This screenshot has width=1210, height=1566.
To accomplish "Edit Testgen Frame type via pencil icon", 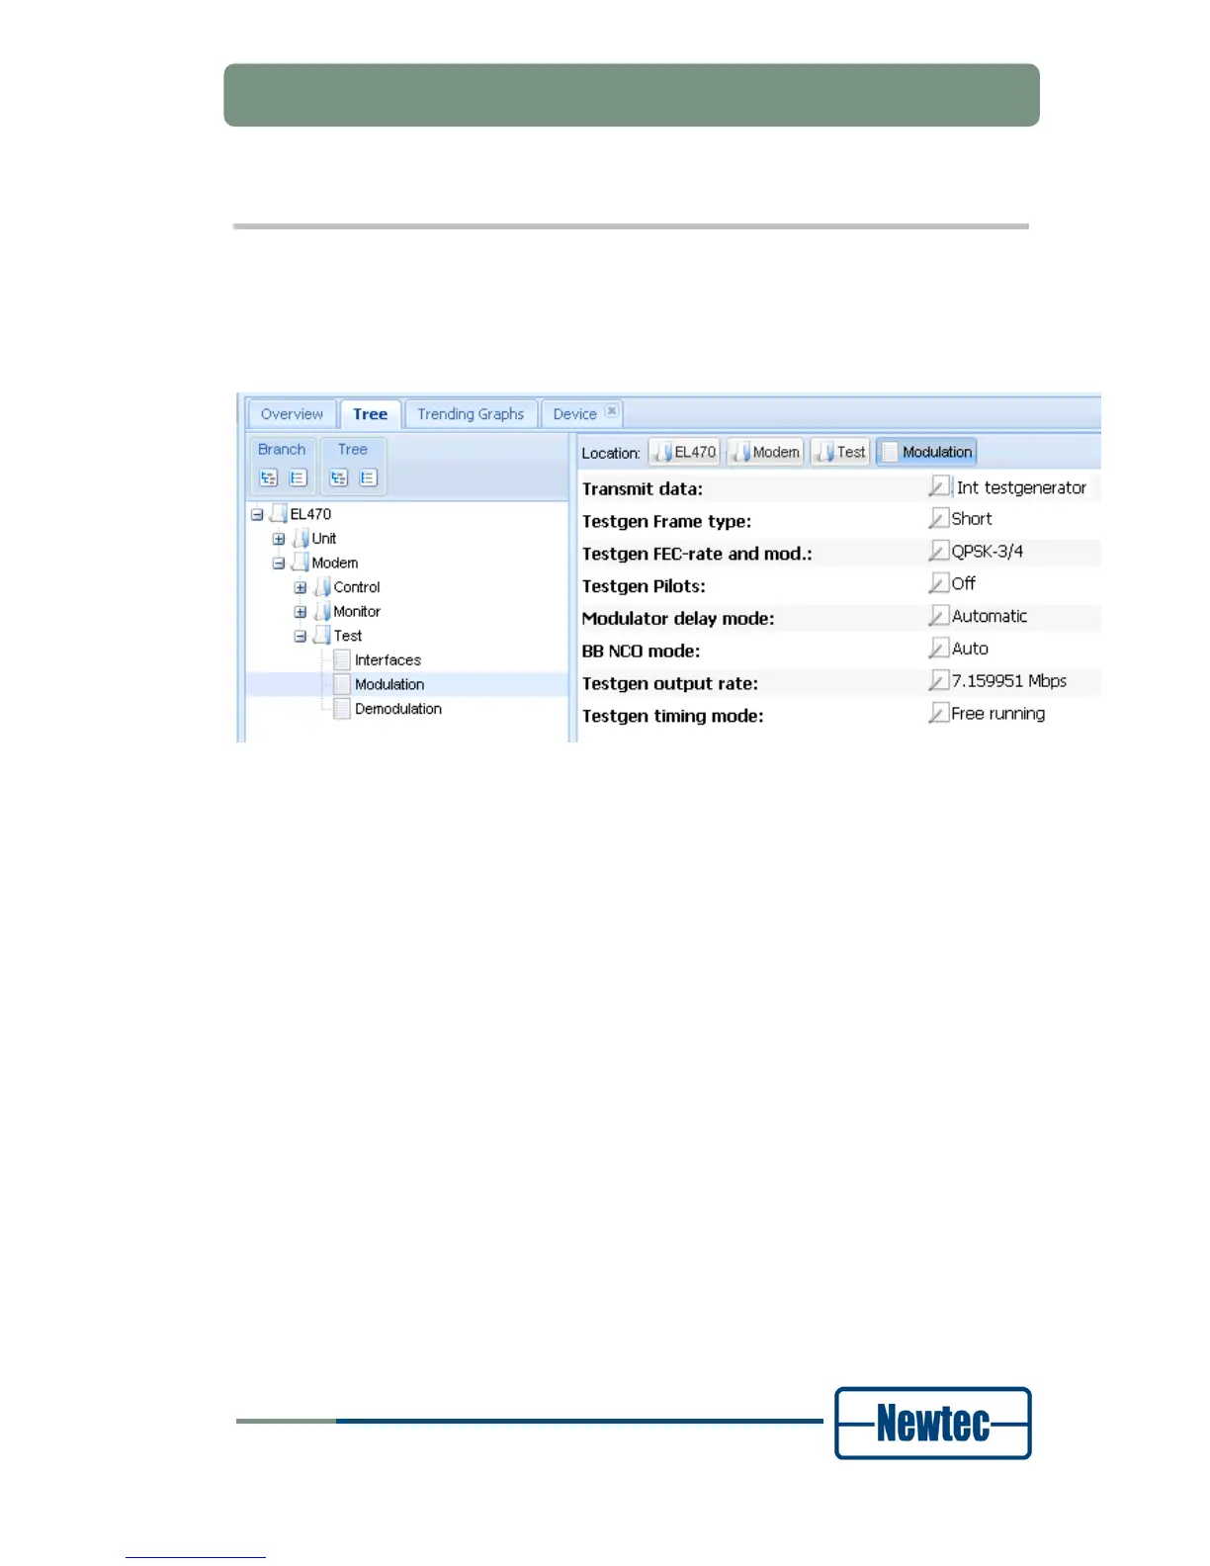I will tap(939, 518).
